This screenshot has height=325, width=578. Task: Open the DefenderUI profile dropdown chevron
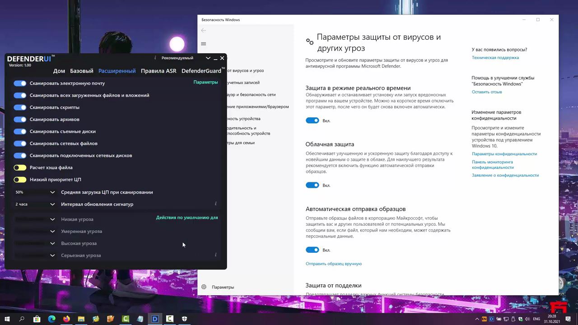pyautogui.click(x=208, y=58)
